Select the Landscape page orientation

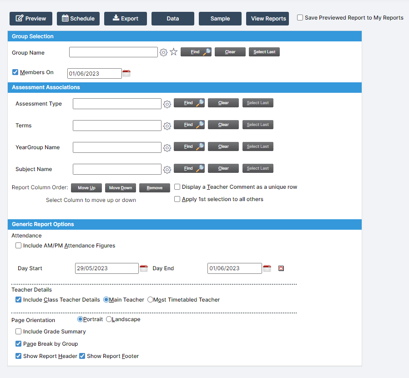pos(109,319)
